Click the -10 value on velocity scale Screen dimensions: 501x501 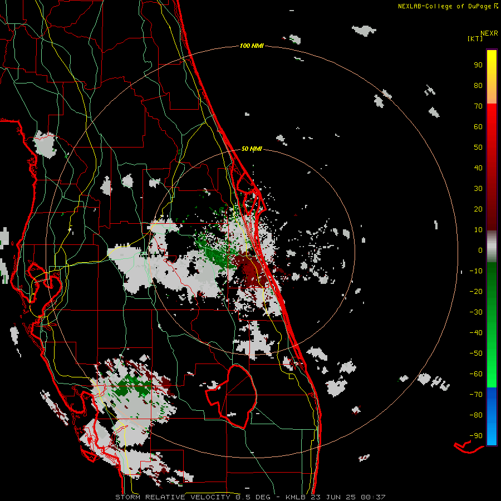[x=476, y=271]
